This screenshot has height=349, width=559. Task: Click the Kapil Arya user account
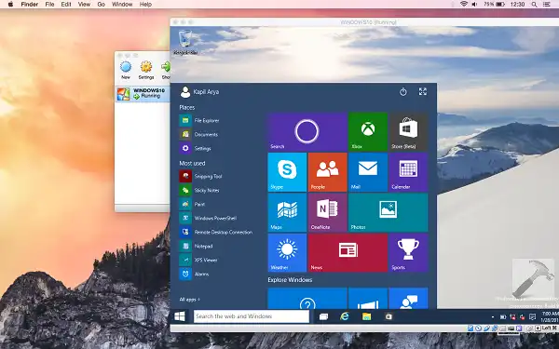[199, 92]
